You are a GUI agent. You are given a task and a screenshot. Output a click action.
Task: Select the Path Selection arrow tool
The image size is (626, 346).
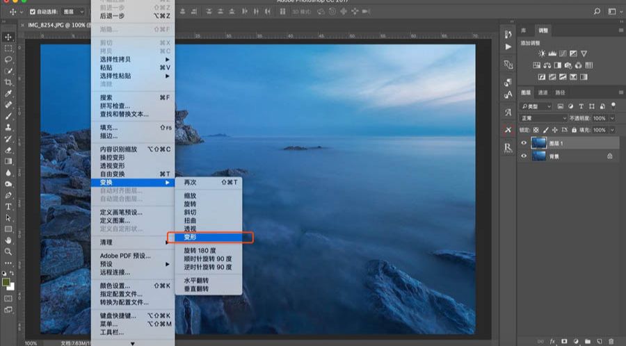click(8, 218)
